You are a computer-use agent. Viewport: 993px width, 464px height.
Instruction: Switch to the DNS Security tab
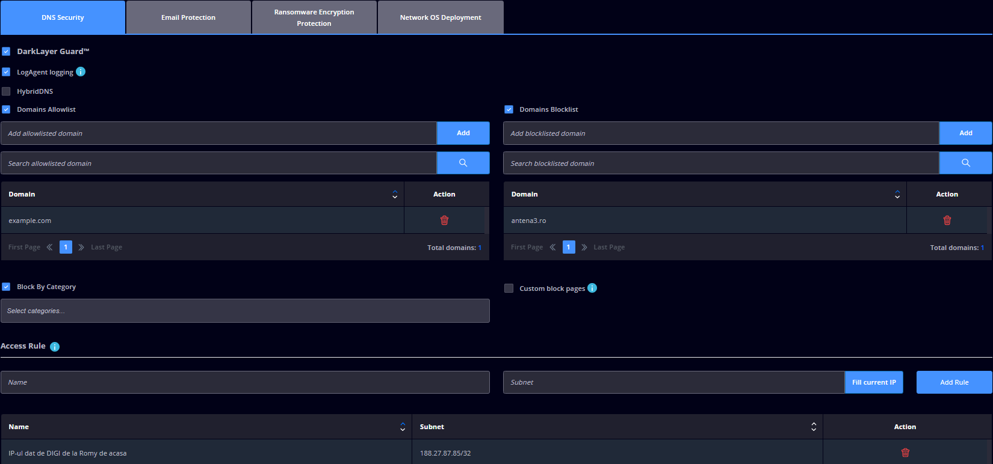tap(63, 17)
